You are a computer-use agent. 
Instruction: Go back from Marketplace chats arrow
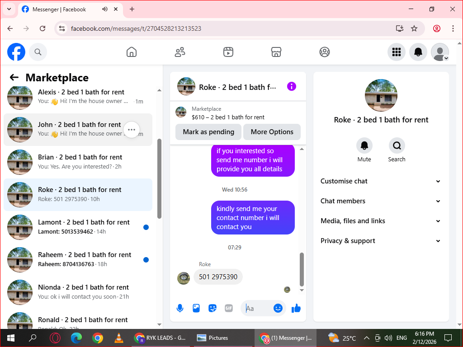pos(14,78)
